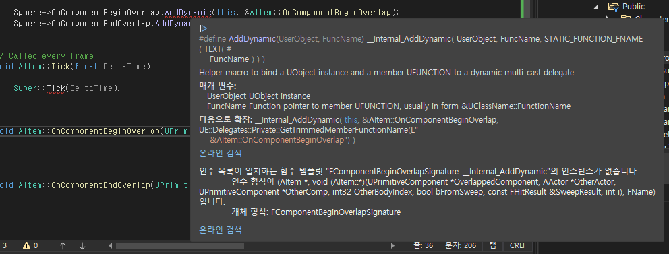Click the warning triangle icon showing 0

(26, 245)
